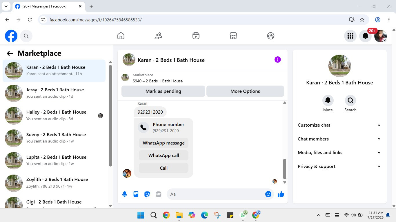396x222 pixels.
Task: Click the More Options button
Action: (x=245, y=91)
